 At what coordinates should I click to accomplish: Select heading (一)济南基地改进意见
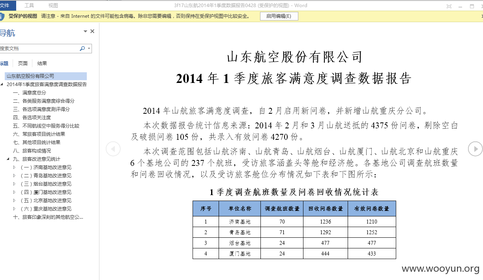pos(46,167)
